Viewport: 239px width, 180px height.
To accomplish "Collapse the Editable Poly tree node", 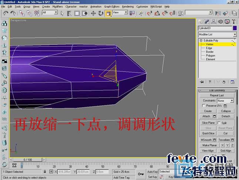I will (201, 40).
